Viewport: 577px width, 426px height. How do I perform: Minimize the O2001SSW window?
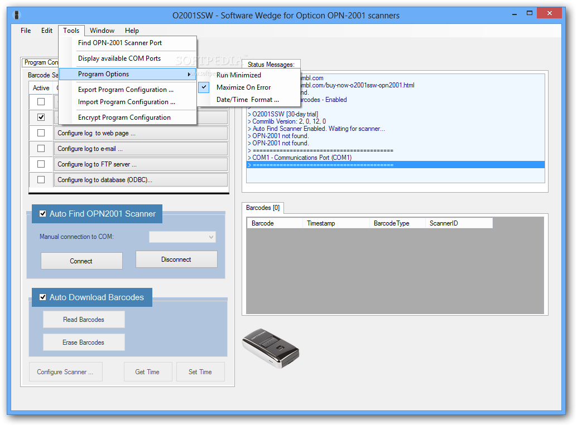[x=515, y=13]
